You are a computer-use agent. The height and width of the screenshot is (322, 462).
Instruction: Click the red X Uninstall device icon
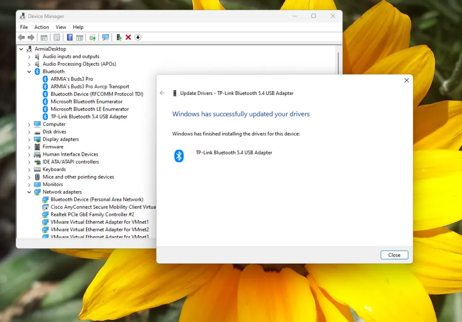[128, 37]
